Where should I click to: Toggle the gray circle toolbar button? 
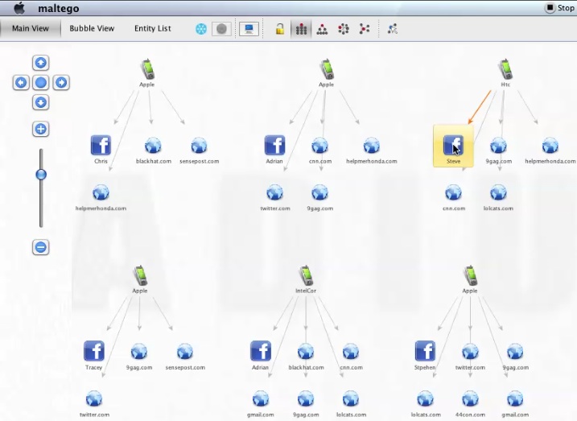pyautogui.click(x=221, y=29)
